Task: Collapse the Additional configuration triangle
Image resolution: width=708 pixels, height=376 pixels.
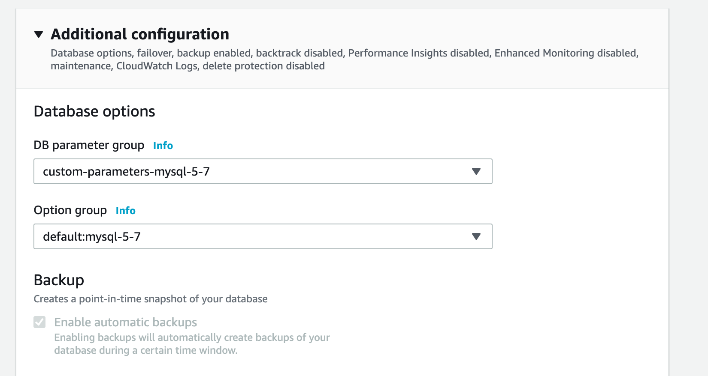Action: (x=39, y=34)
